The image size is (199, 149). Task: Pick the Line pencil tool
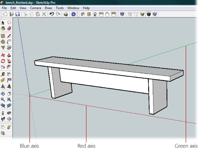pyautogui.click(x=9, y=36)
